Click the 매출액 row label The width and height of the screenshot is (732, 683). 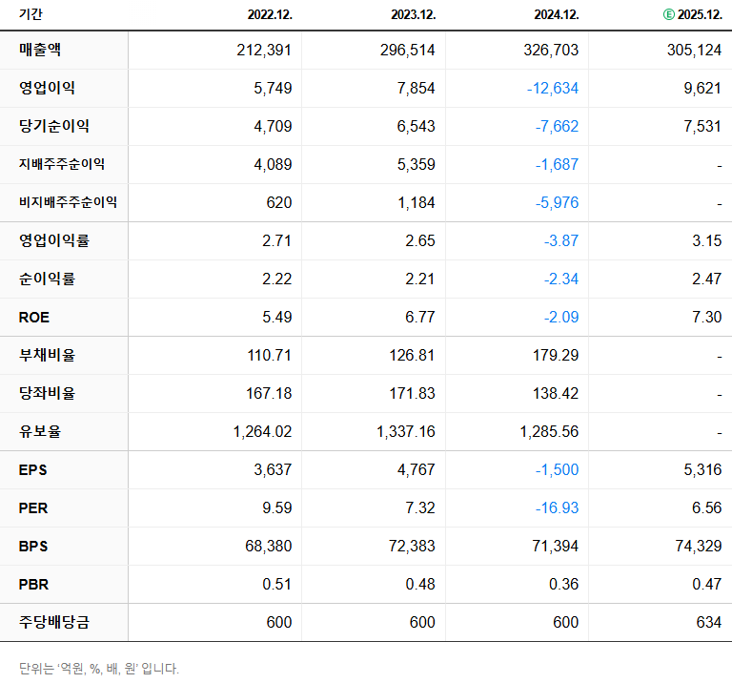[x=40, y=50]
